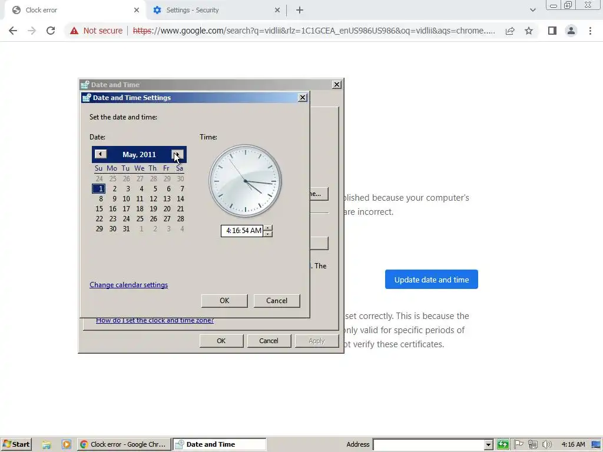Click the URL in address bar
This screenshot has width=603, height=452.
314,31
